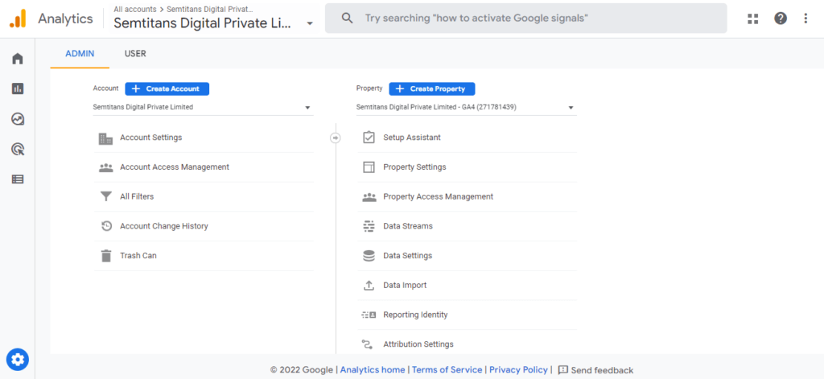Expand the Property selector dropdown
The image size is (824, 379).
click(x=466, y=107)
